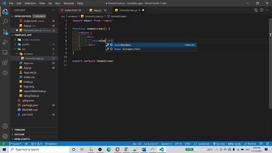The image size is (272, 153).
Task: Select HomeScreen tabnine suggestion
Action: pos(151,45)
